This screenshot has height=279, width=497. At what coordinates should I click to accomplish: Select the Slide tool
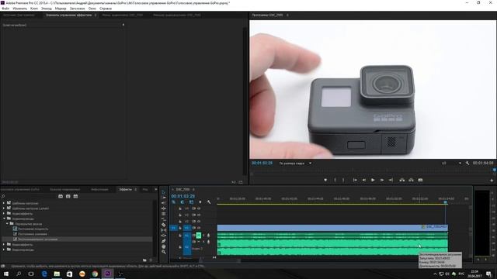164,236
